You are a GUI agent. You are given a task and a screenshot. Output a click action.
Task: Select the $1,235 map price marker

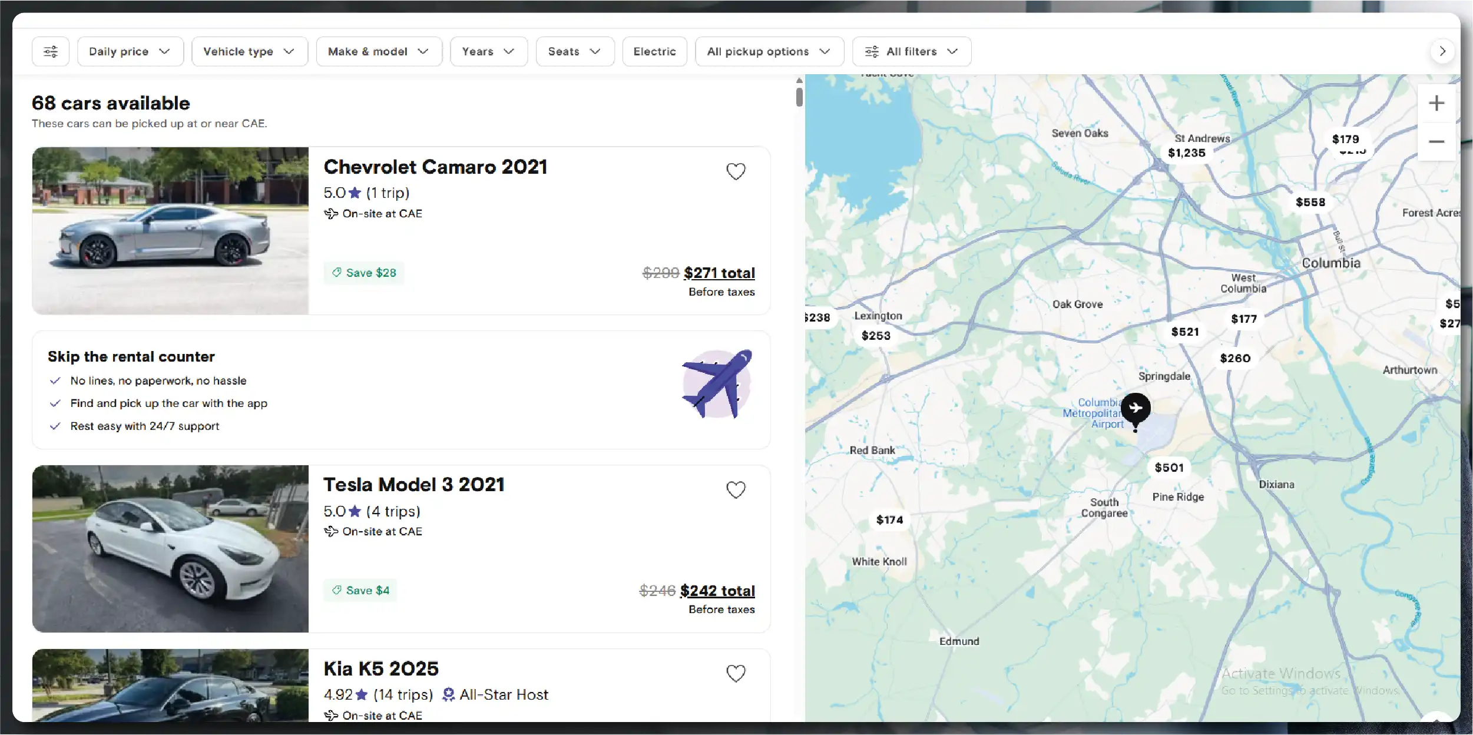tap(1186, 153)
